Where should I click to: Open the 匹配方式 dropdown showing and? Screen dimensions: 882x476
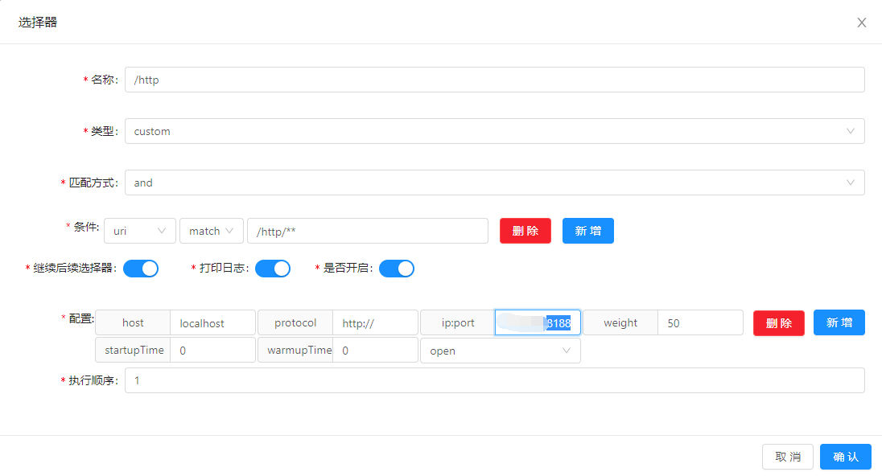pyautogui.click(x=494, y=183)
